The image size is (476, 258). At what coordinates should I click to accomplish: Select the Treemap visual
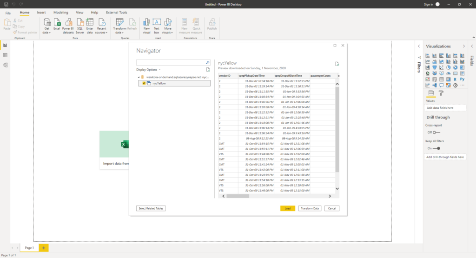pyautogui.click(x=463, y=67)
